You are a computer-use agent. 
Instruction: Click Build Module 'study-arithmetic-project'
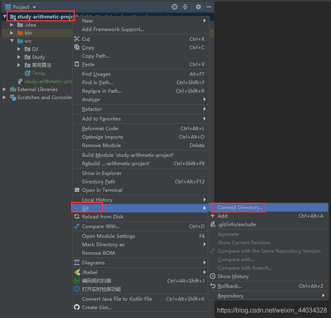141,155
